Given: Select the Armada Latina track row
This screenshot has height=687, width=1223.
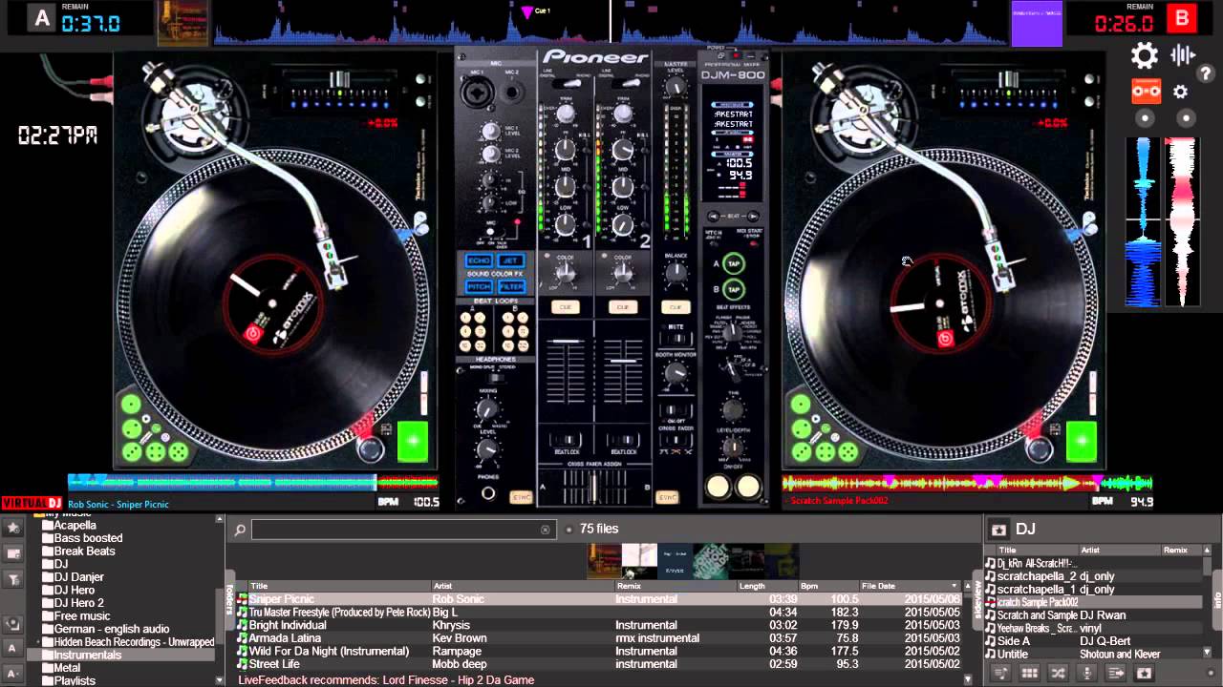Looking at the screenshot, I should pos(597,638).
